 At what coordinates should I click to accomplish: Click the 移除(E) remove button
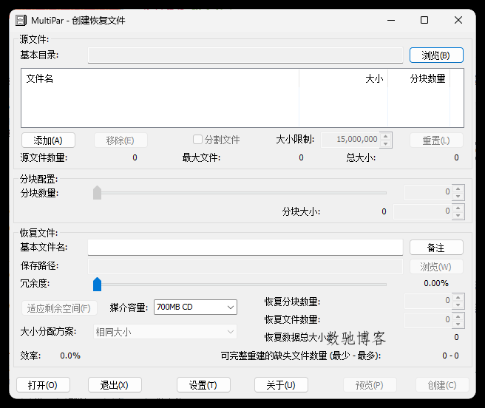coord(121,140)
